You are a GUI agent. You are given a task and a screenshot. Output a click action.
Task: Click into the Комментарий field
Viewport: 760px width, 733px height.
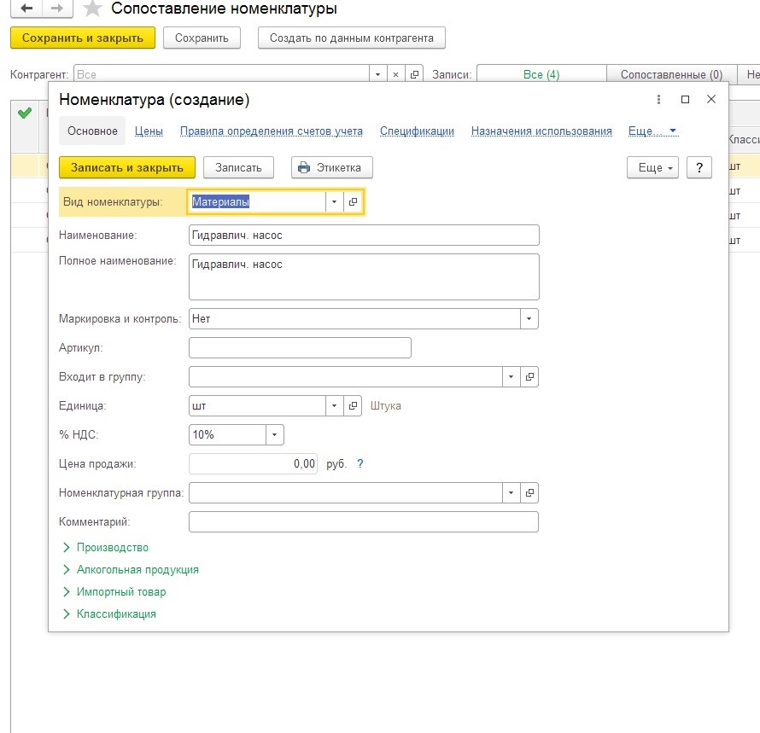click(x=364, y=521)
